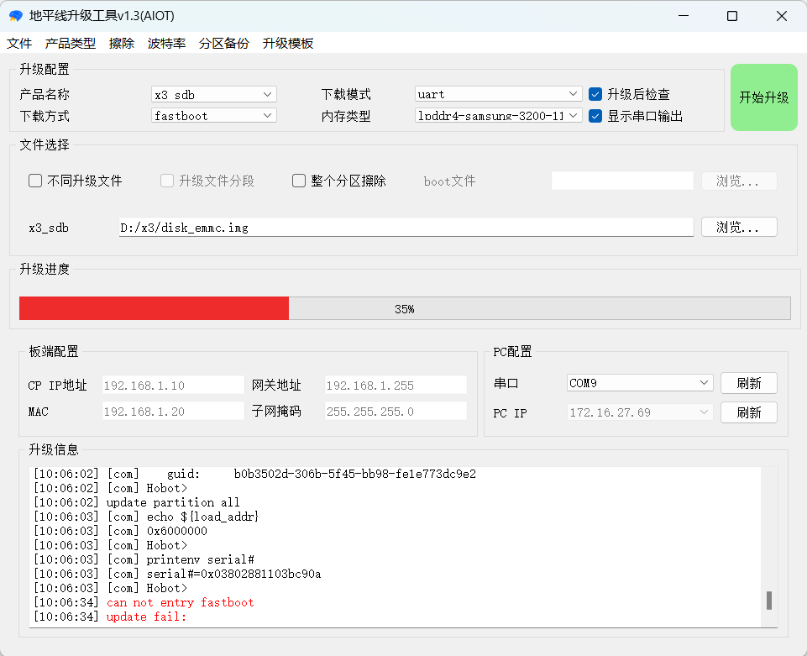807x656 pixels.
Task: Toggle the 升级后检查 checkbox
Action: [x=595, y=94]
